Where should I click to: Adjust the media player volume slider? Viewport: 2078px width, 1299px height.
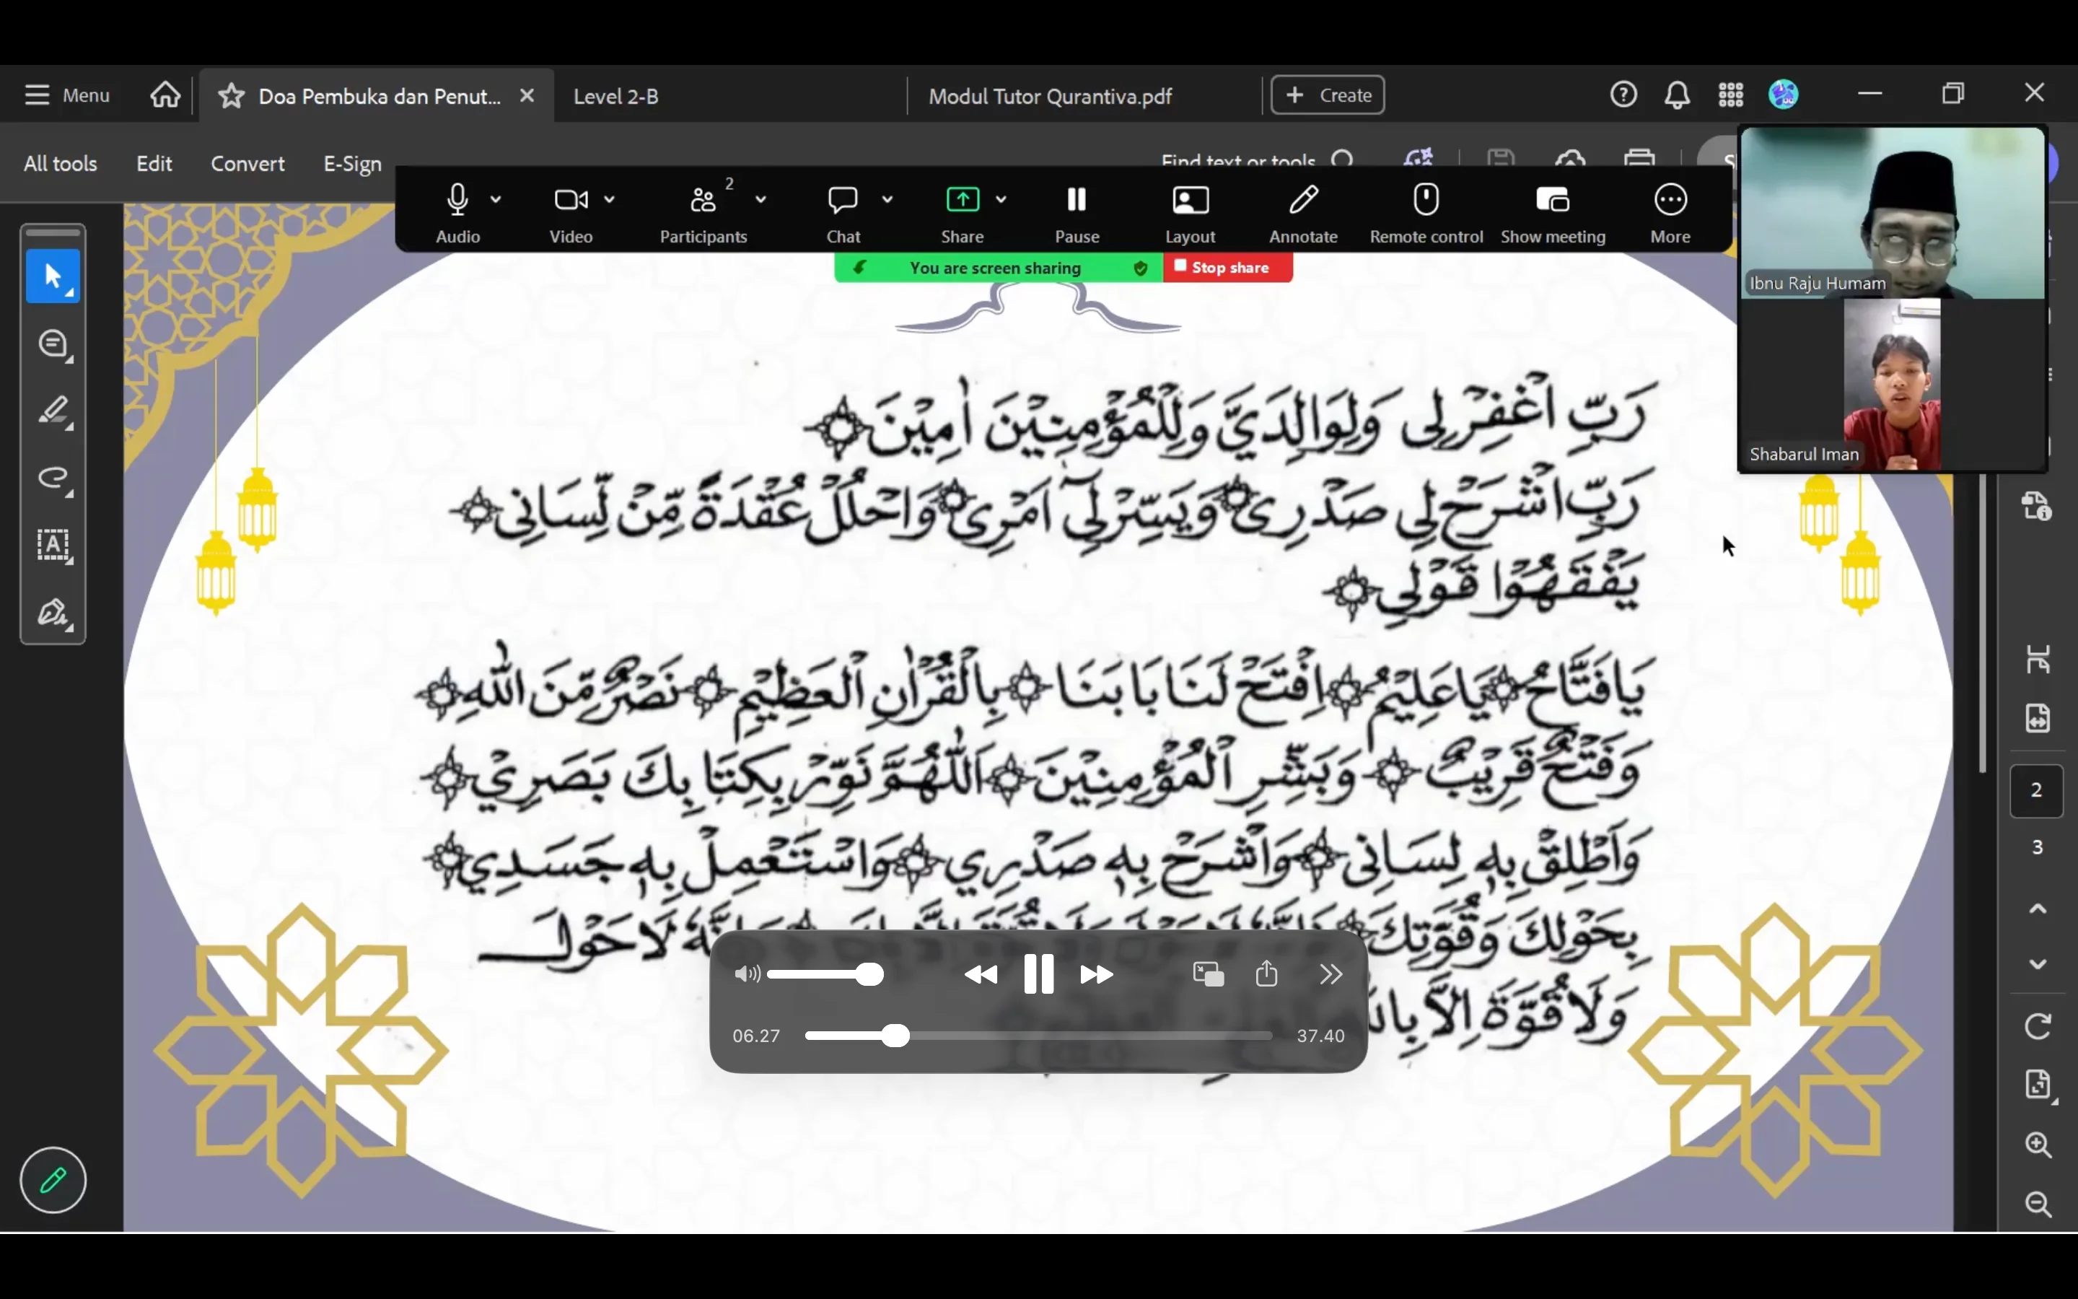[825, 974]
